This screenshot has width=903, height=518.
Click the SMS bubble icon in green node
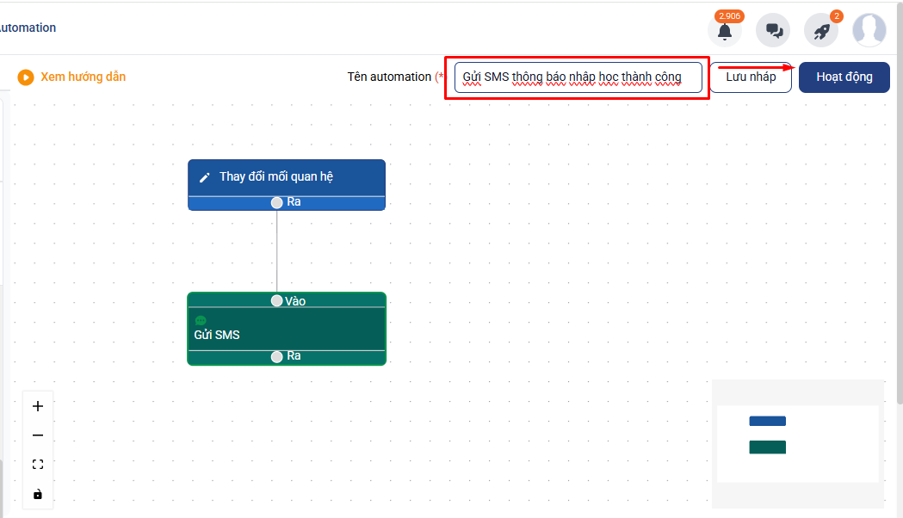(x=201, y=321)
